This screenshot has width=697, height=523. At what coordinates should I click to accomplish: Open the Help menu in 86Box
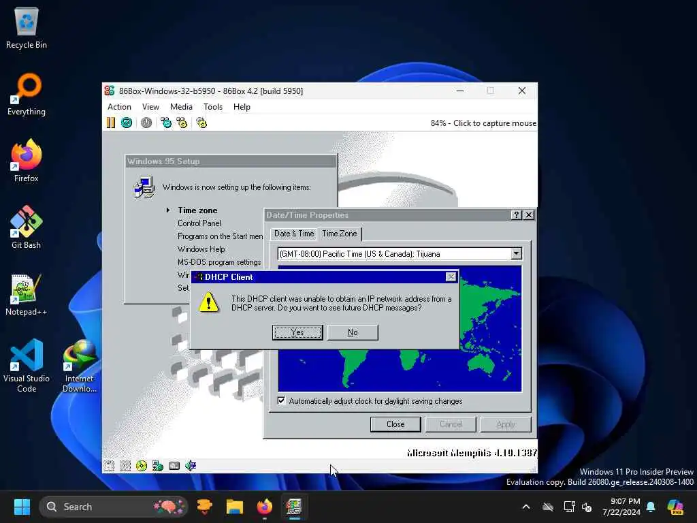click(x=242, y=107)
